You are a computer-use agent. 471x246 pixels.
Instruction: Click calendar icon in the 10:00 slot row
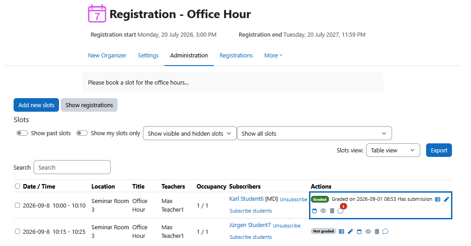pos(314,211)
